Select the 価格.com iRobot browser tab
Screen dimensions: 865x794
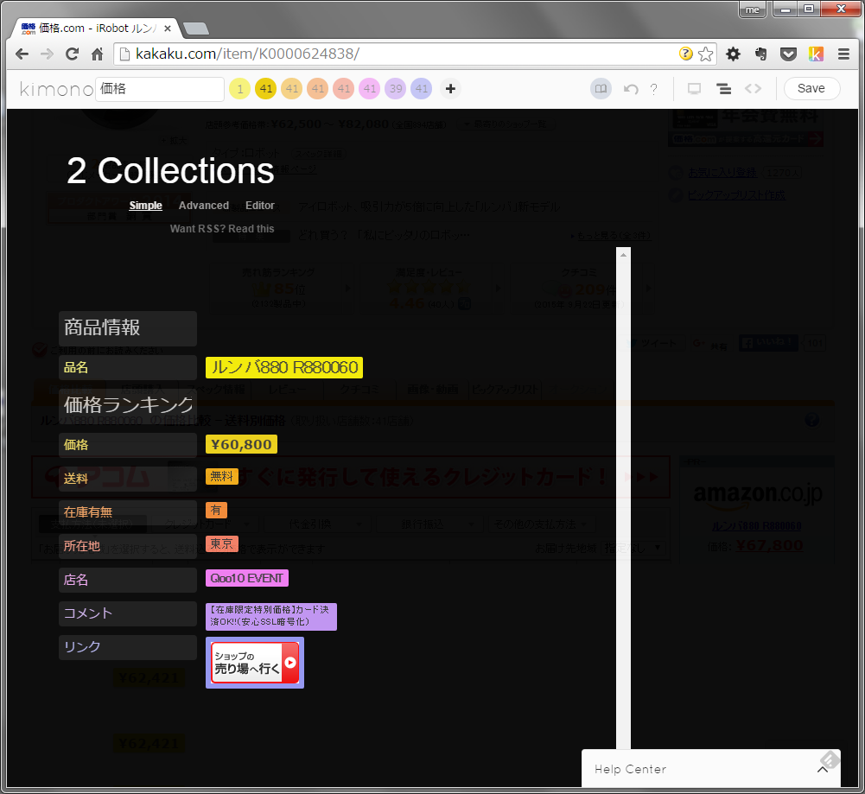click(95, 29)
